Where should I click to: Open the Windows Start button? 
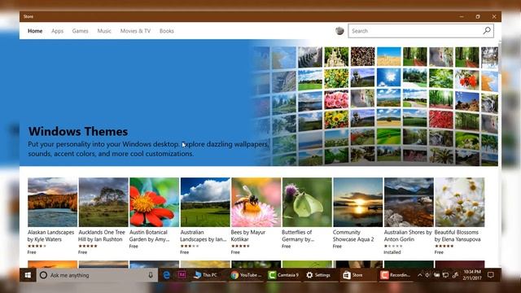pos(28,275)
